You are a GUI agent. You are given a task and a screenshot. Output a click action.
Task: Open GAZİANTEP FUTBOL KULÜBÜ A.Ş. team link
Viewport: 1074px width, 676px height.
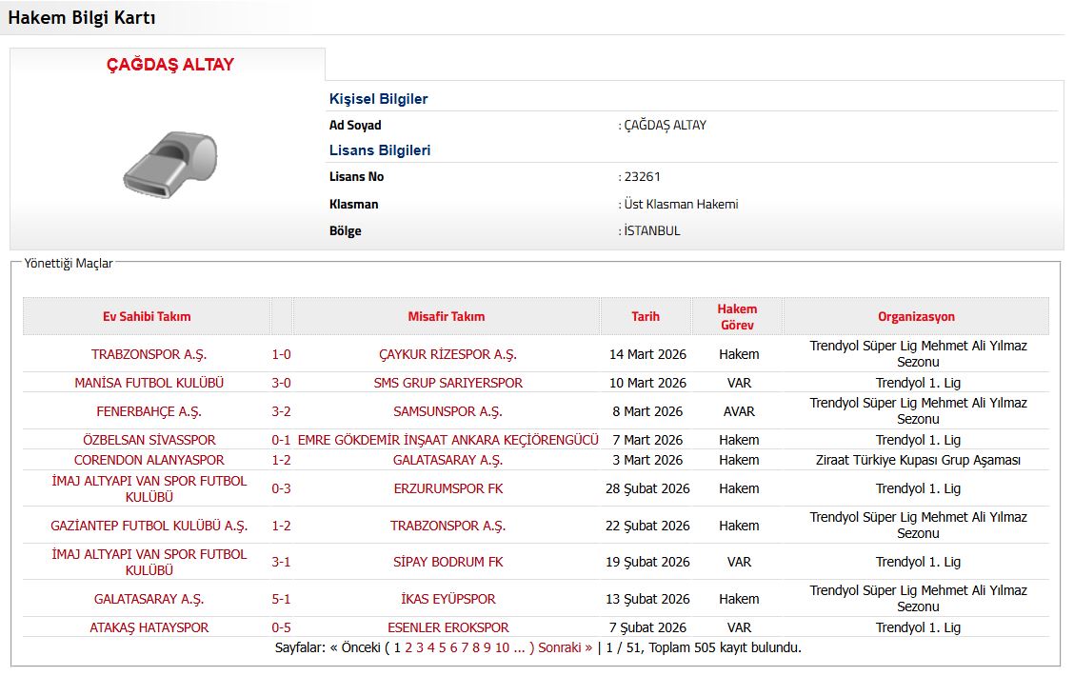(x=149, y=526)
